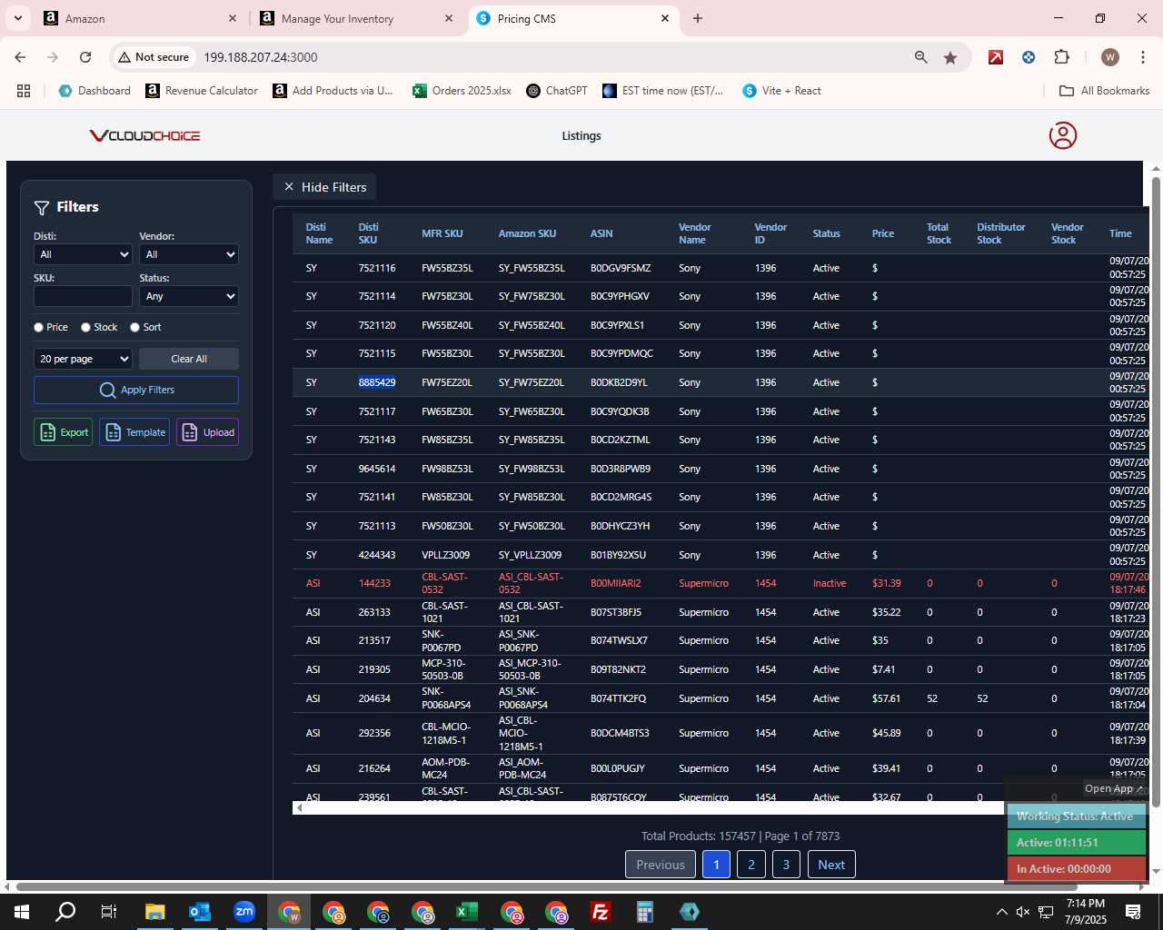The height and width of the screenshot is (930, 1163).
Task: Show hidden system tray icons
Action: coord(1001,912)
